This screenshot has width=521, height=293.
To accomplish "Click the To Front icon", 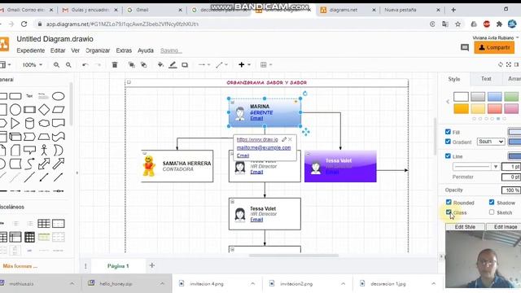I will click(132, 65).
